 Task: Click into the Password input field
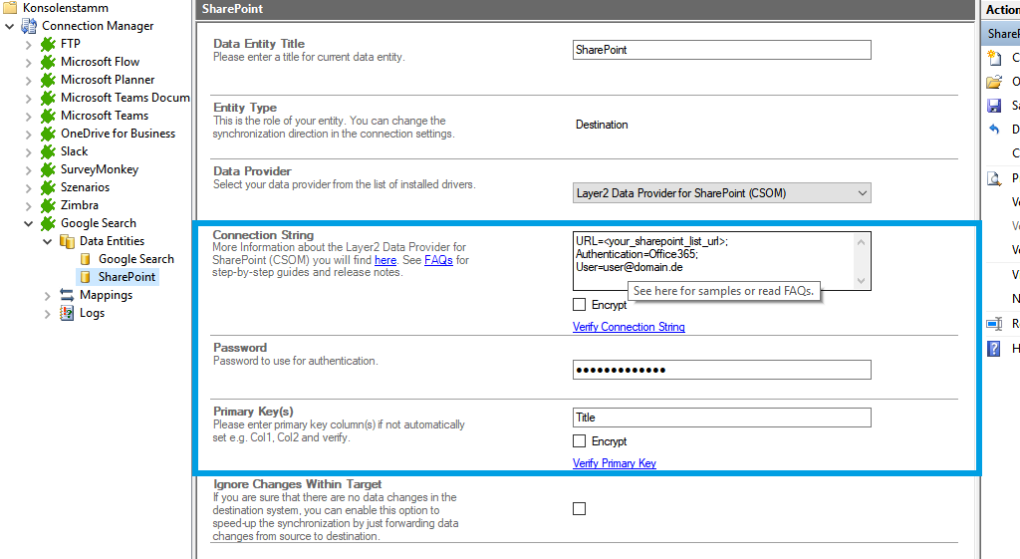tap(721, 371)
